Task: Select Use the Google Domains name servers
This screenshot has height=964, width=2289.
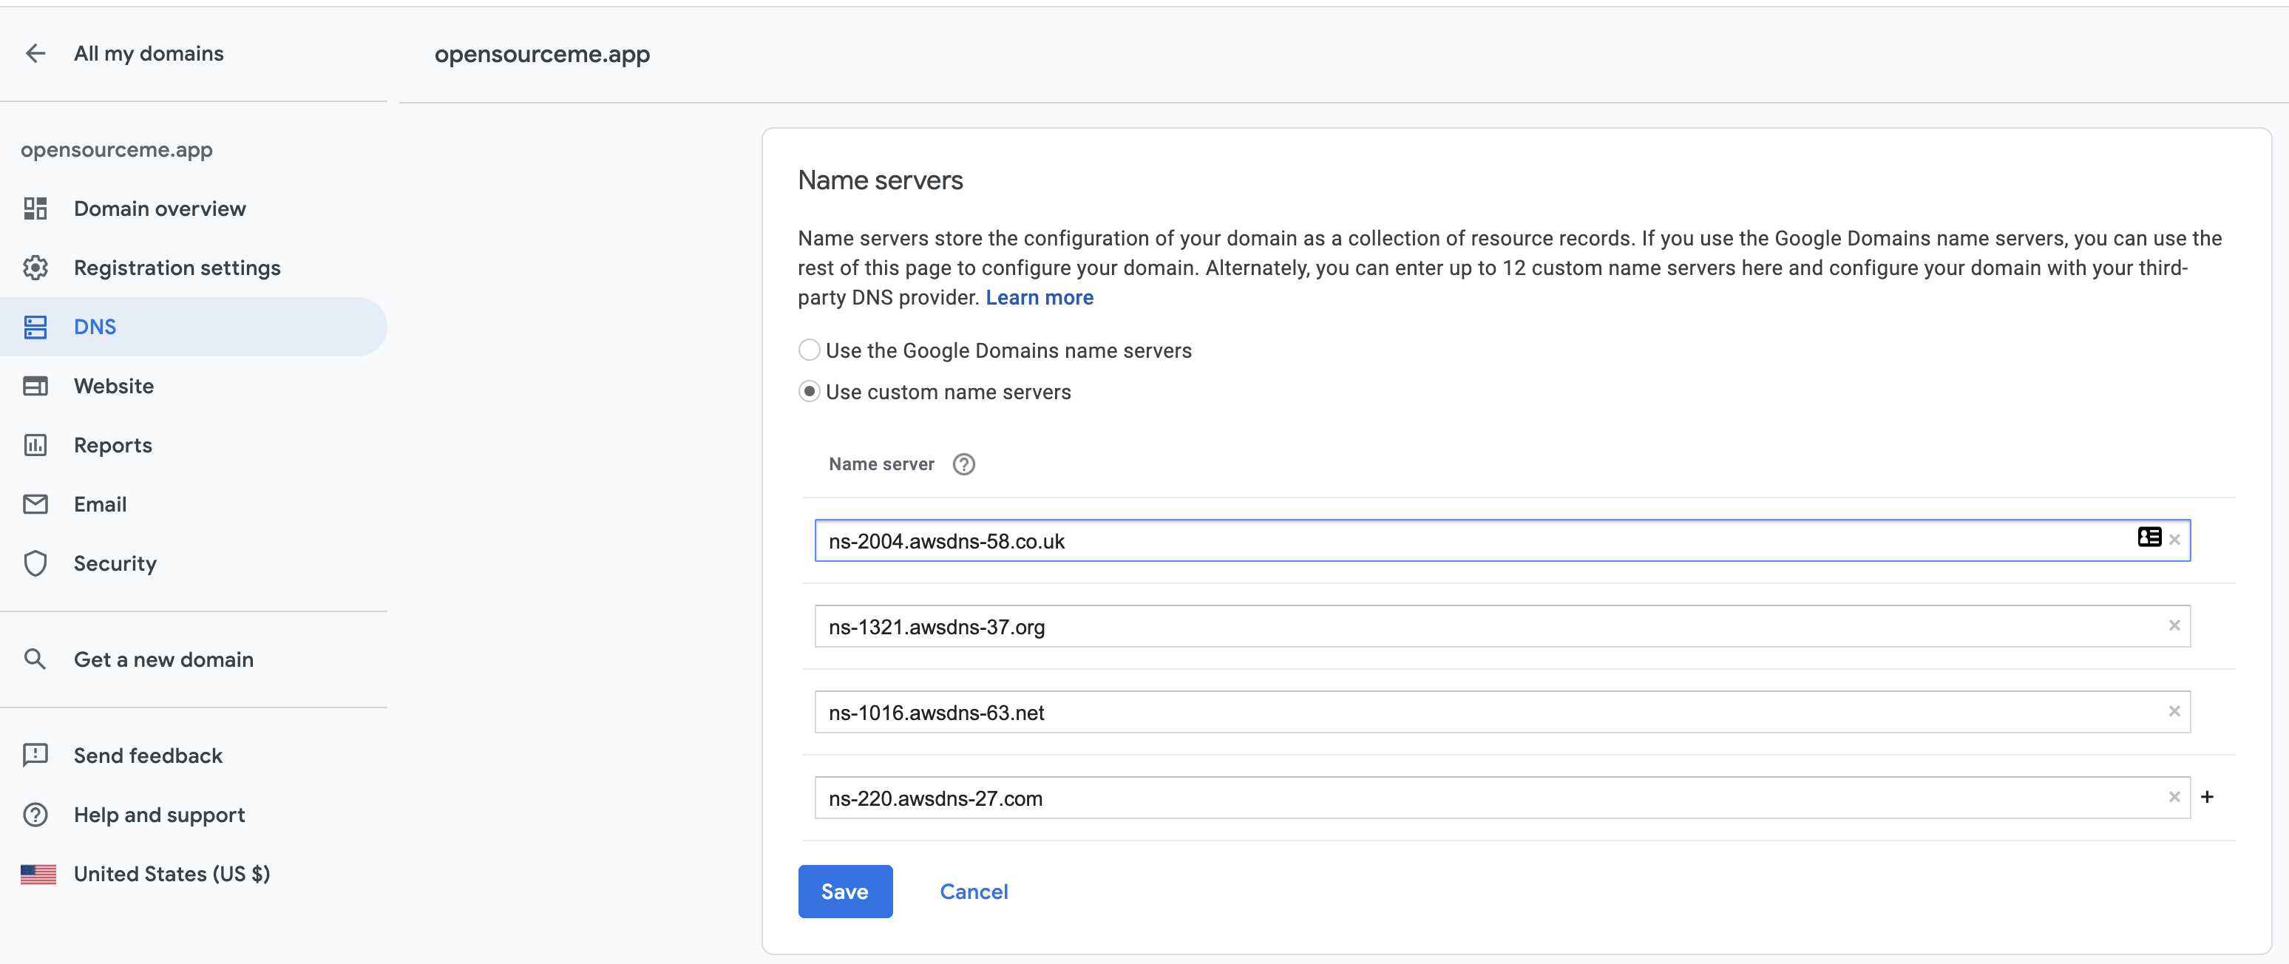Action: [x=809, y=350]
